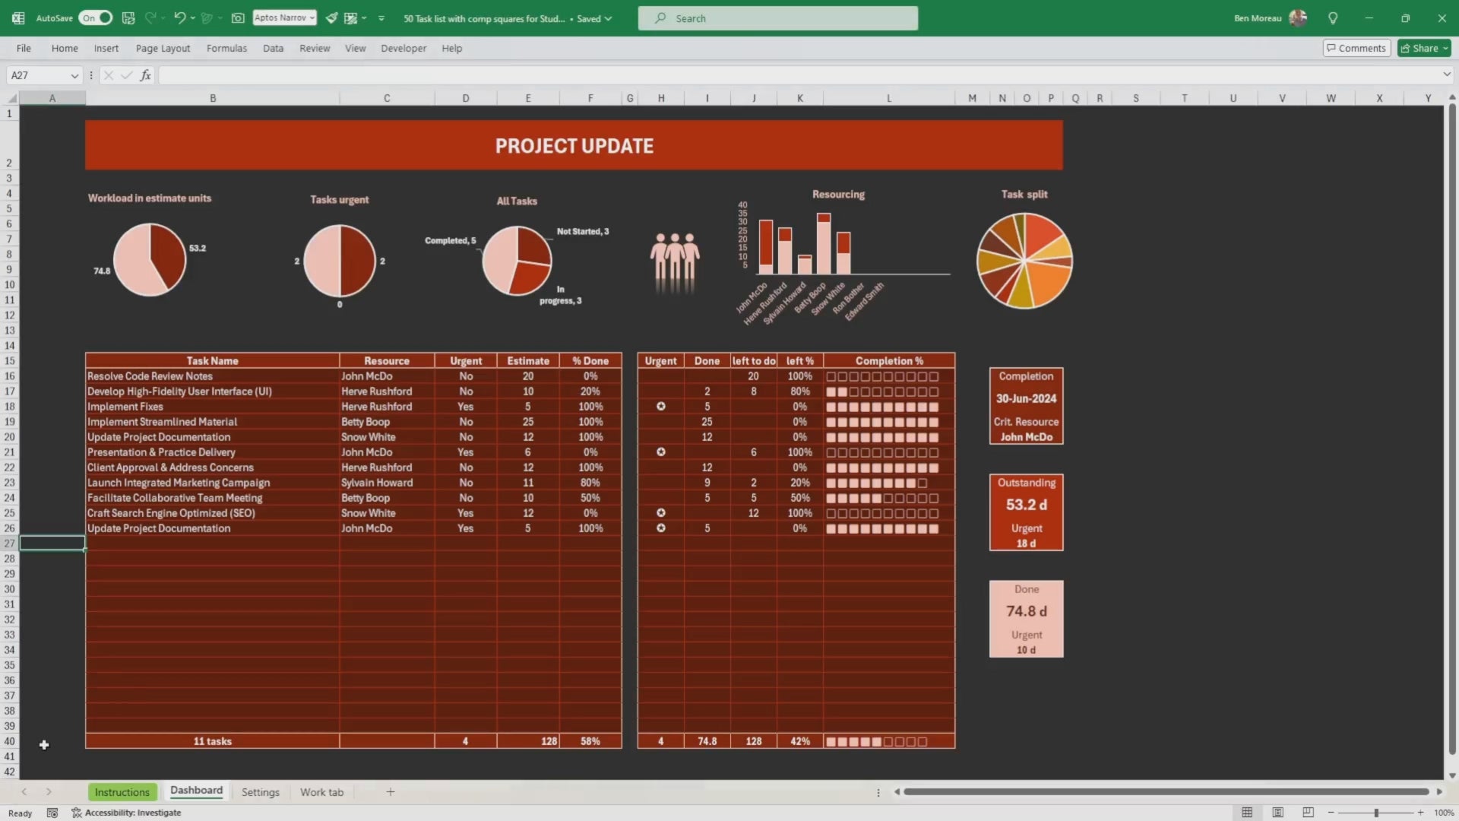Click the camera tool icon
The height and width of the screenshot is (821, 1459).
point(238,18)
